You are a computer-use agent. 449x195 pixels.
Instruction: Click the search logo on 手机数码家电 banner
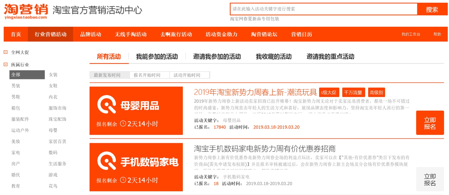click(107, 161)
